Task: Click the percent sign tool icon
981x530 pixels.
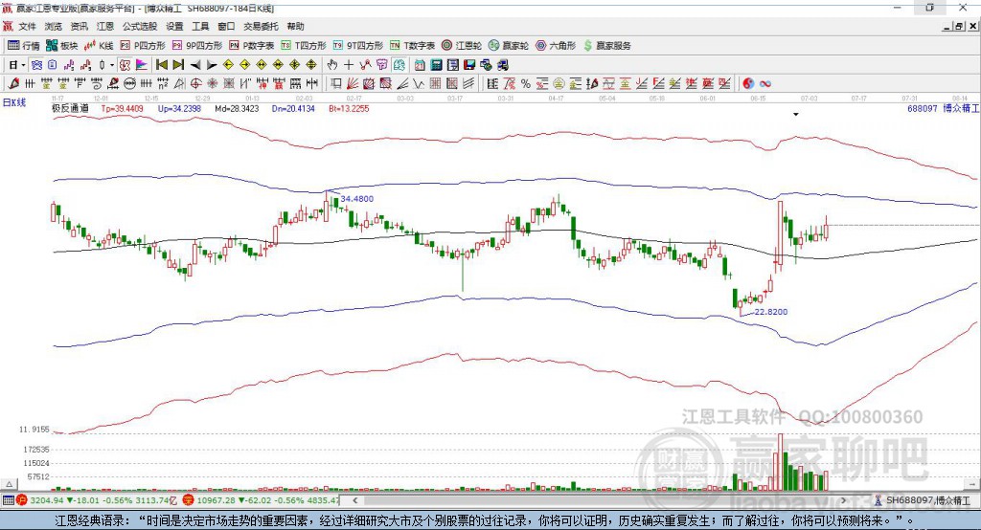Action: coord(526,84)
